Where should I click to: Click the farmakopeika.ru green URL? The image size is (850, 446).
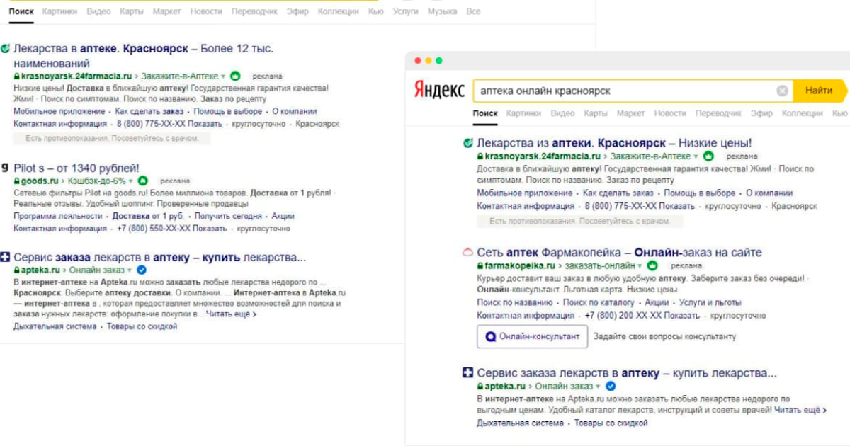519,266
